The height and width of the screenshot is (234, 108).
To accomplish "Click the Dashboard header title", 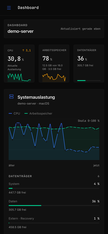I will (28, 7).
